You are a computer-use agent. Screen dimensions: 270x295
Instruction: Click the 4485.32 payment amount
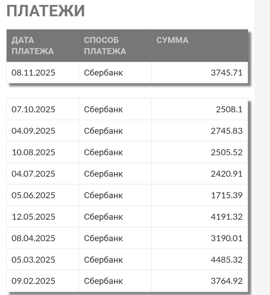tap(226, 260)
